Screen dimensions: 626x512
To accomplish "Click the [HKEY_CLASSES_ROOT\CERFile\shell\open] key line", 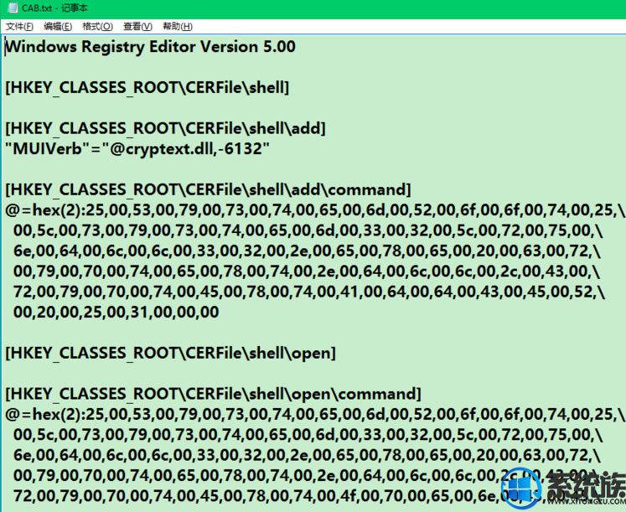I will 170,353.
